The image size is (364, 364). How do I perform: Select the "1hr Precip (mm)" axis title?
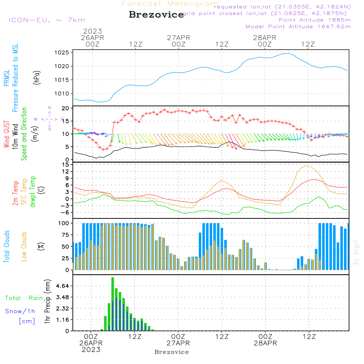tap(47, 301)
